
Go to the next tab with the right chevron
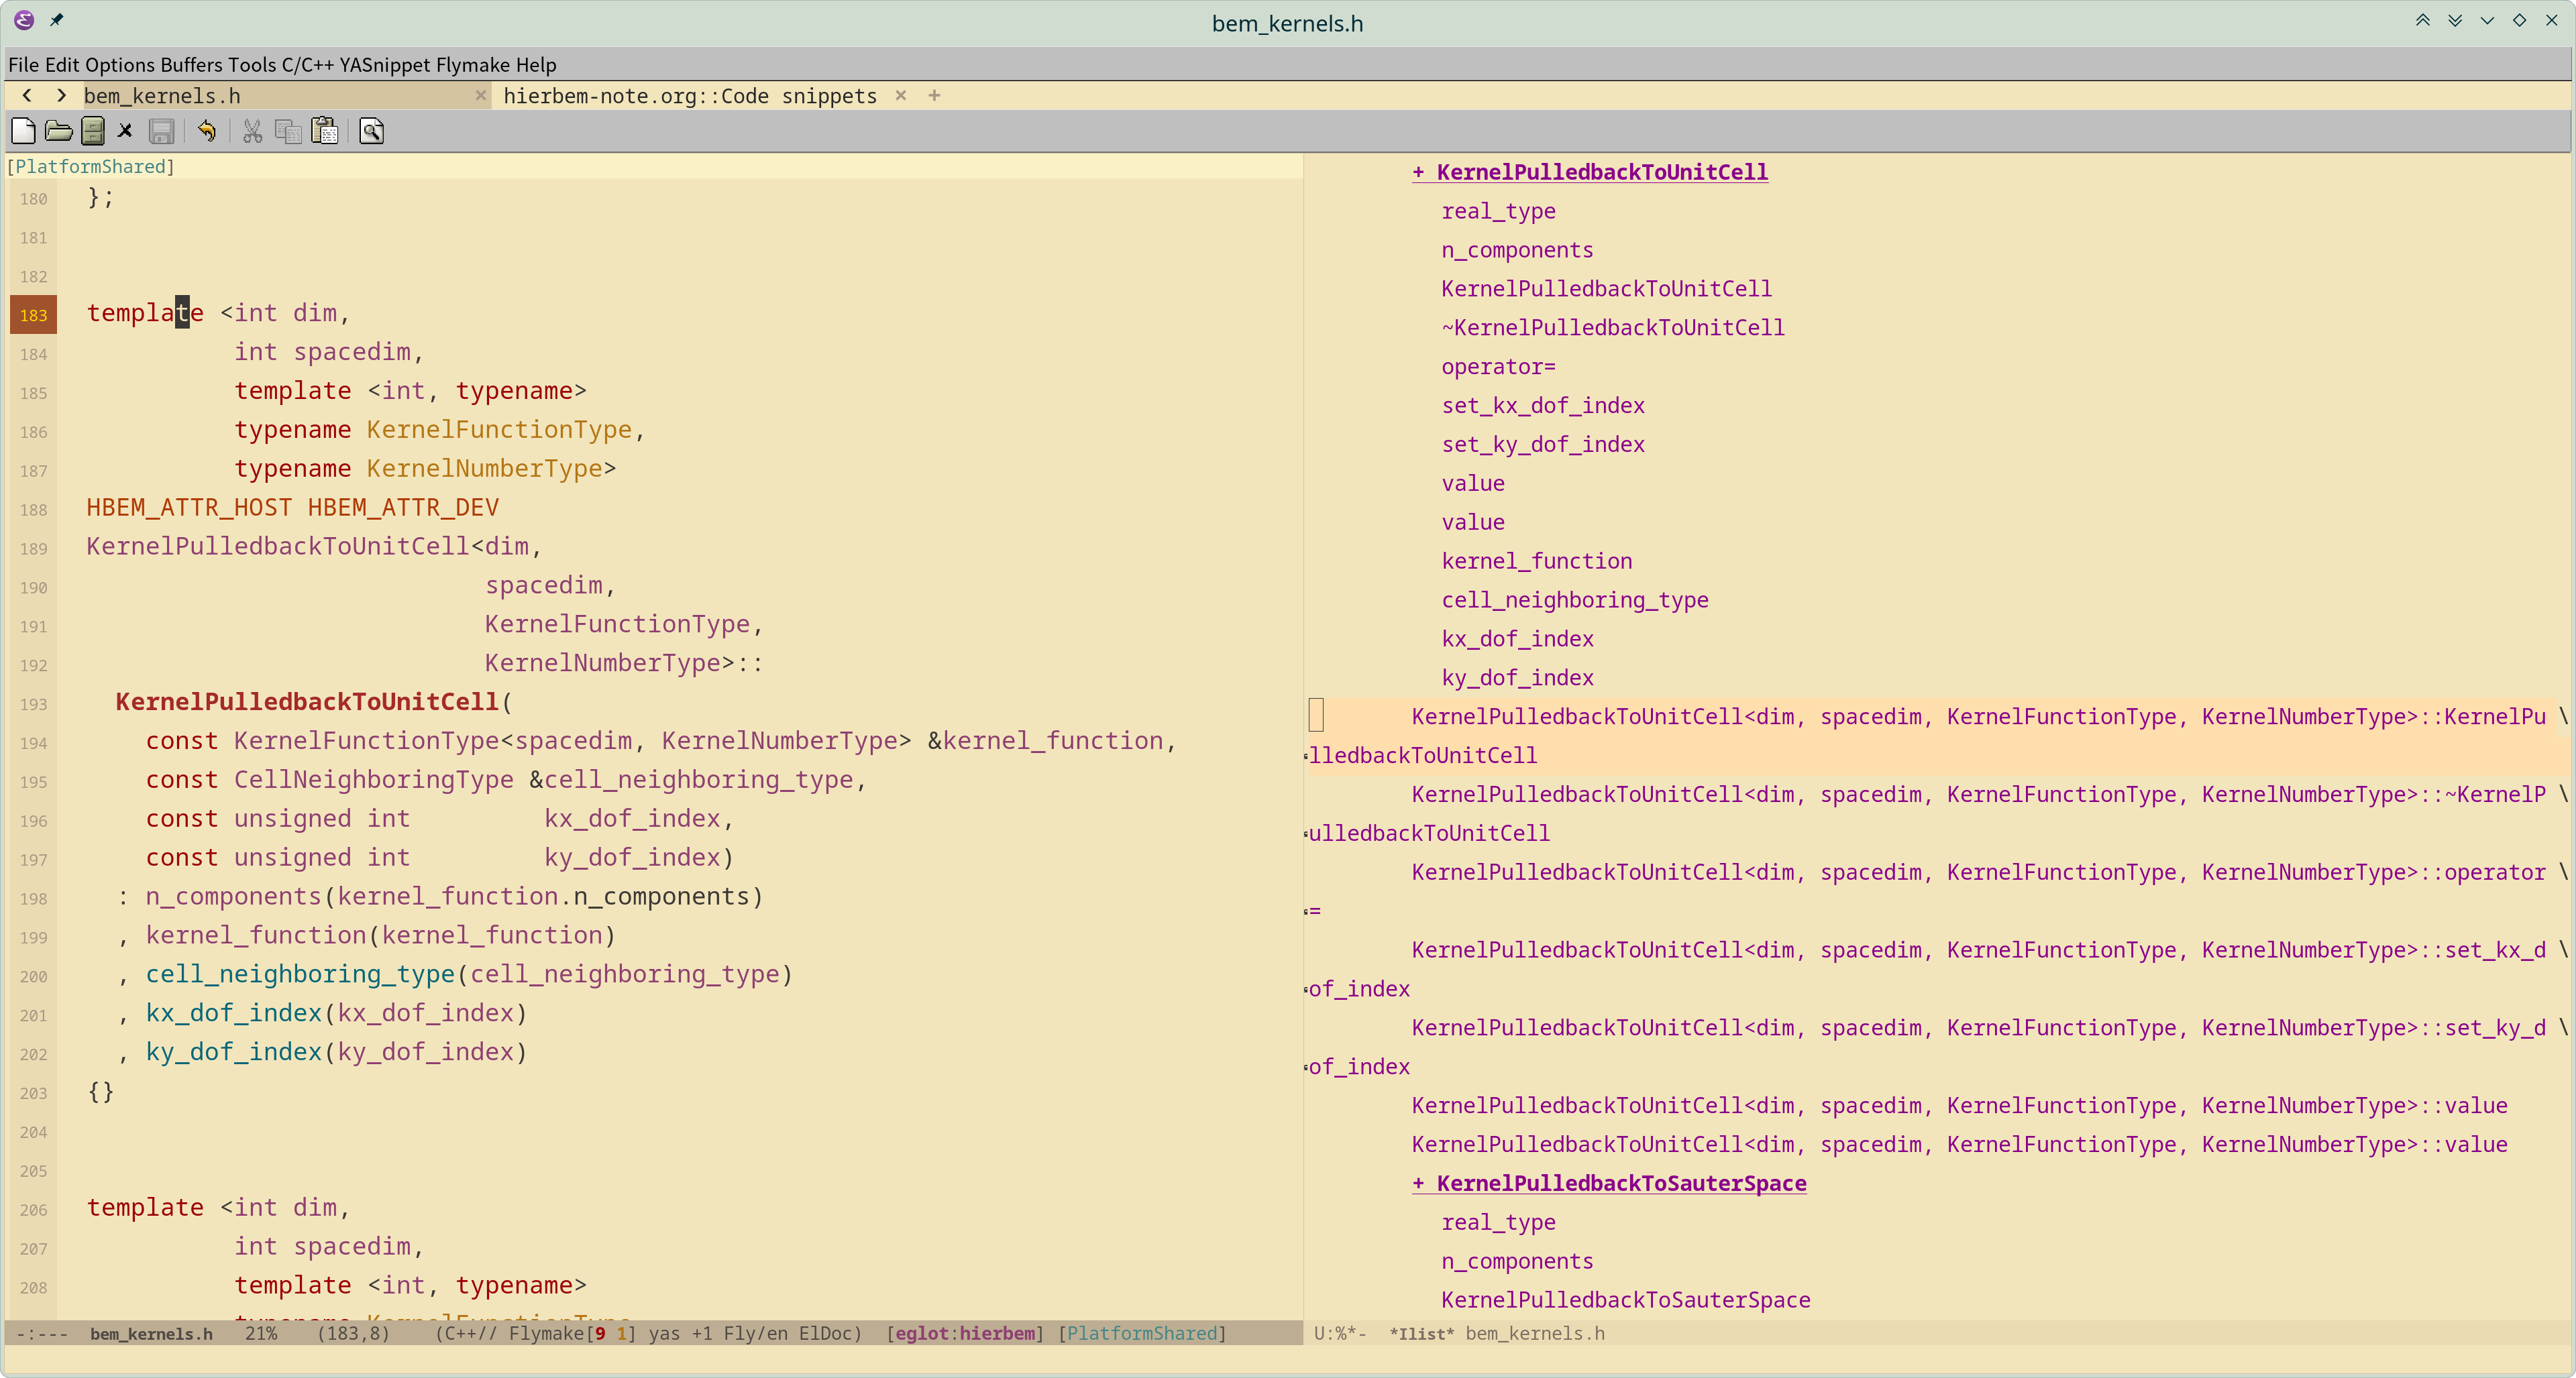pos(62,96)
